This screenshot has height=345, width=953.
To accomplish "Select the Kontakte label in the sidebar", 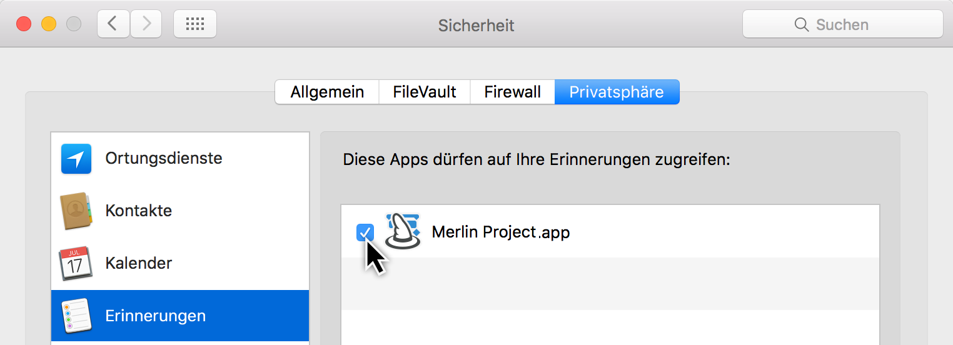I will click(138, 211).
